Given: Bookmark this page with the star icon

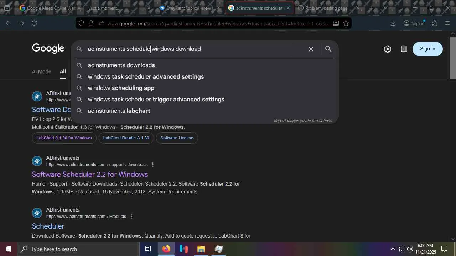Looking at the screenshot, I should [346, 23].
